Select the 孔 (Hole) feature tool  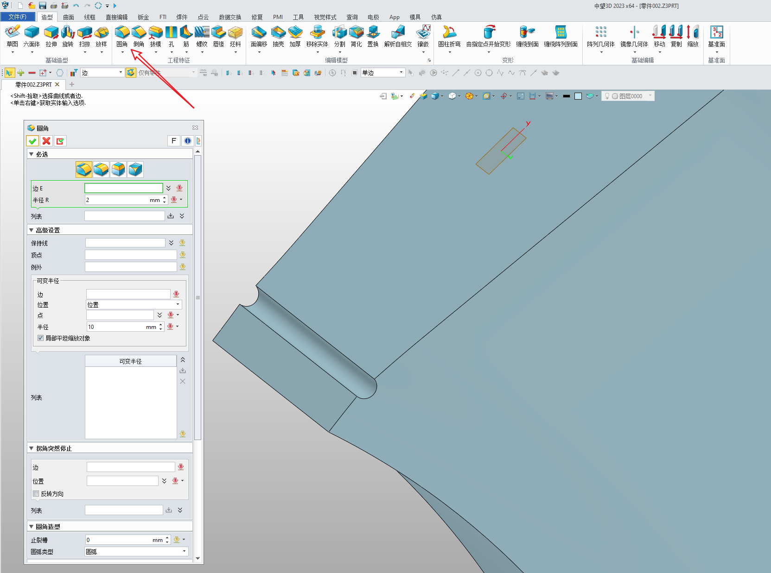[171, 32]
